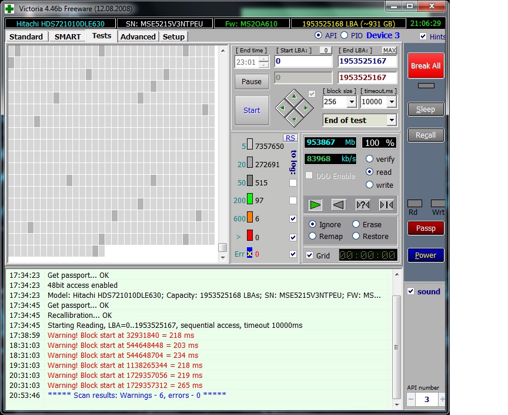The width and height of the screenshot is (508, 415).
Task: Switch to the SMART tab
Action: (x=68, y=36)
